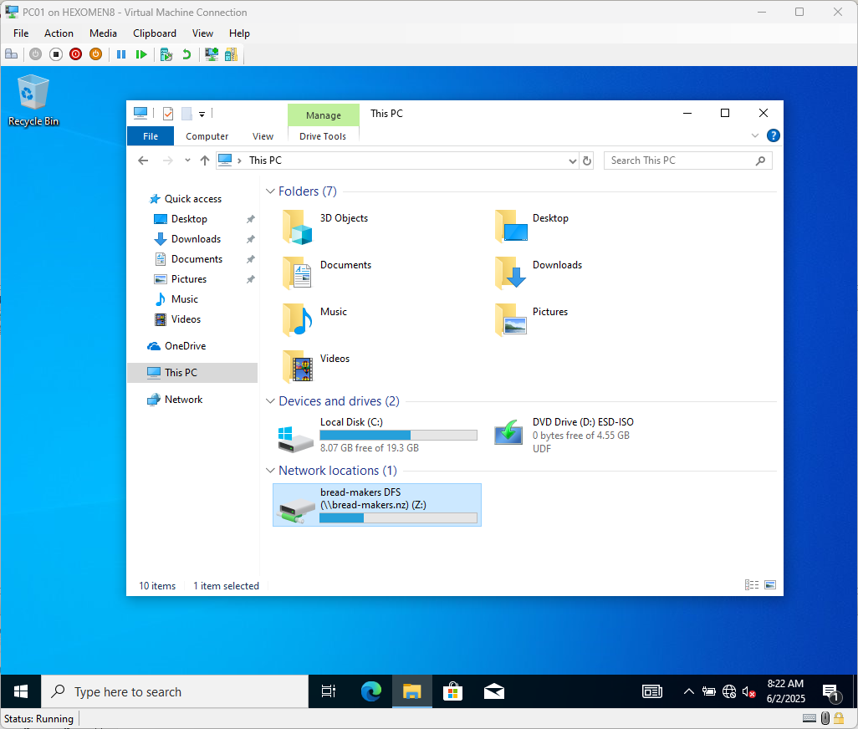Click the New folder quick access icon
The height and width of the screenshot is (729, 858).
186,114
